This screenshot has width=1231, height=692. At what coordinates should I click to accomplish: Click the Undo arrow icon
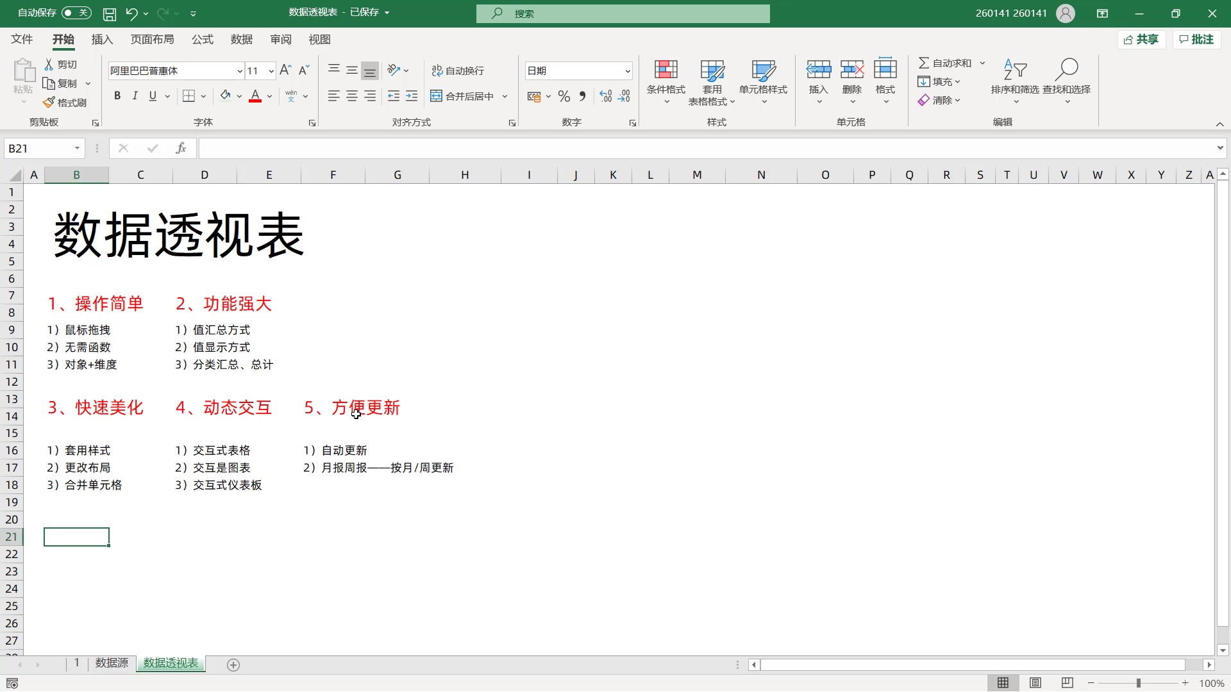tap(131, 13)
